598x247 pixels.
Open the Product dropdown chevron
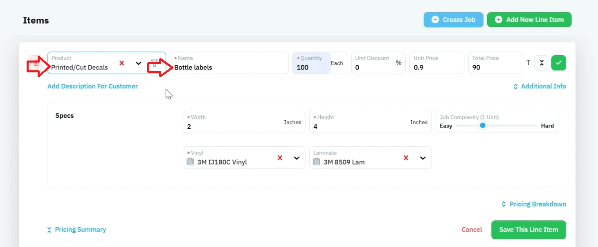coord(139,63)
